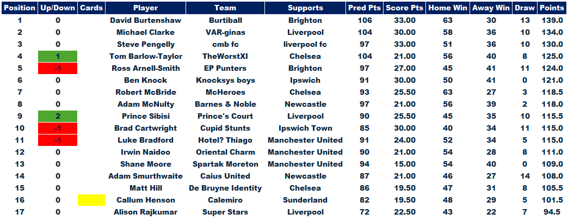Click the yellow card cell for Callum Henson
Viewport: 568px width, 220px height.
[91, 200]
